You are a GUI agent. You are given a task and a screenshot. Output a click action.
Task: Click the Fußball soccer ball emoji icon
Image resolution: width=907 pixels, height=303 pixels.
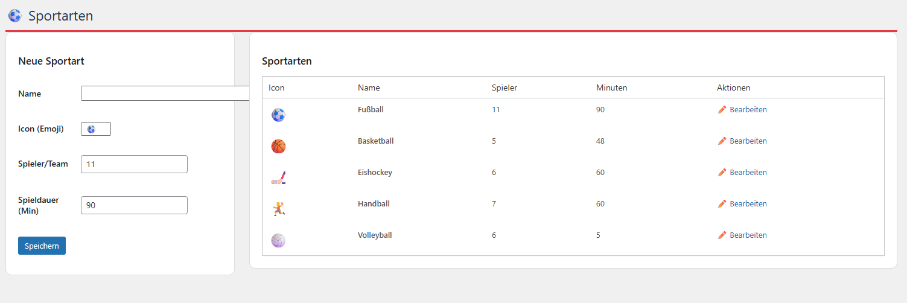[278, 115]
